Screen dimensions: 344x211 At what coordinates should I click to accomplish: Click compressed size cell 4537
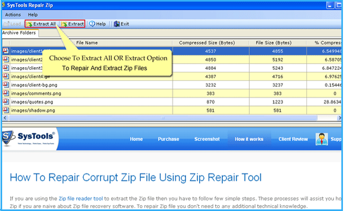point(211,51)
